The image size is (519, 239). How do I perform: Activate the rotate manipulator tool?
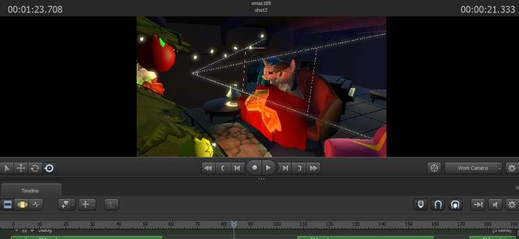[35, 168]
